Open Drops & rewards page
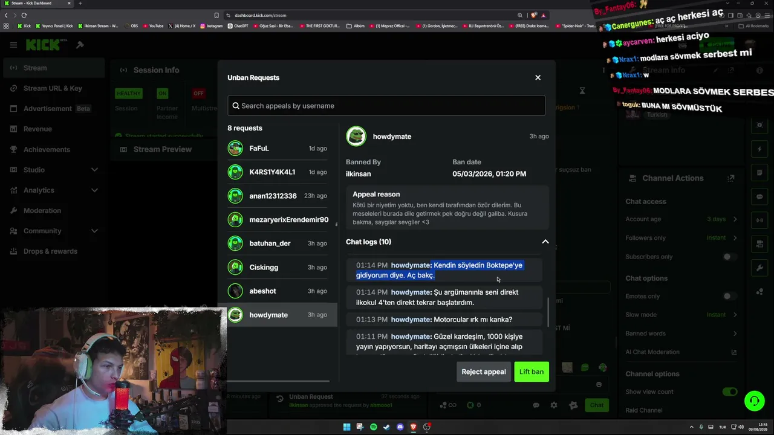Image resolution: width=774 pixels, height=435 pixels. [x=53, y=251]
